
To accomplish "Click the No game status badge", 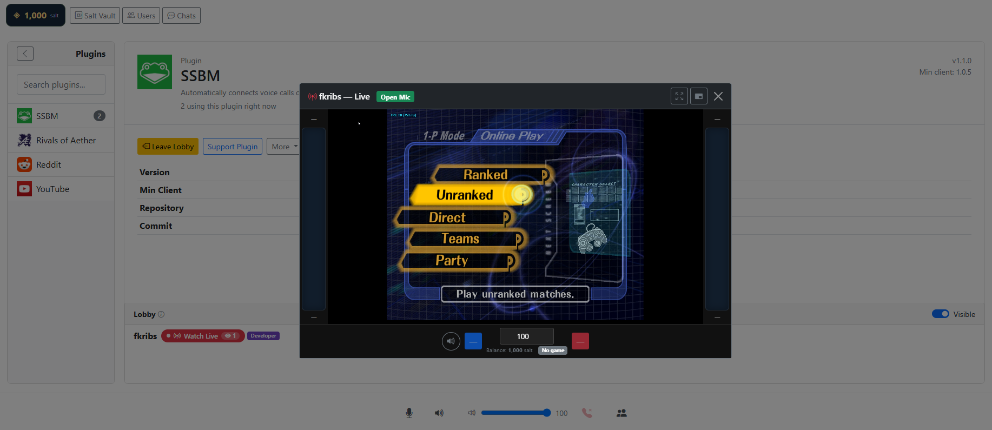I will click(x=553, y=350).
